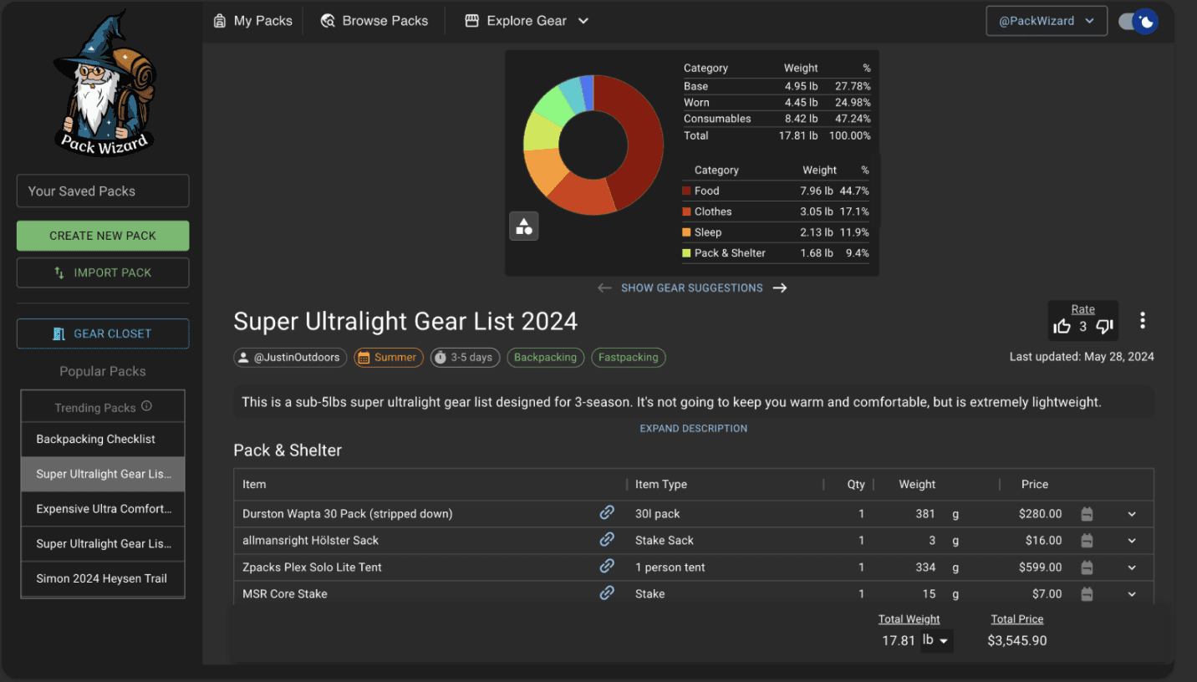Click backpack icon in Durston Wapta row
The image size is (1197, 682).
(x=1087, y=514)
